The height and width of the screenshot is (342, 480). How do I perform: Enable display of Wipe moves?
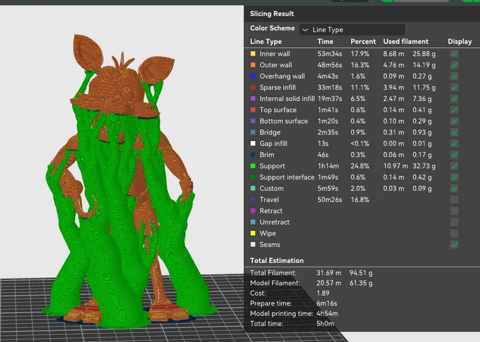454,234
